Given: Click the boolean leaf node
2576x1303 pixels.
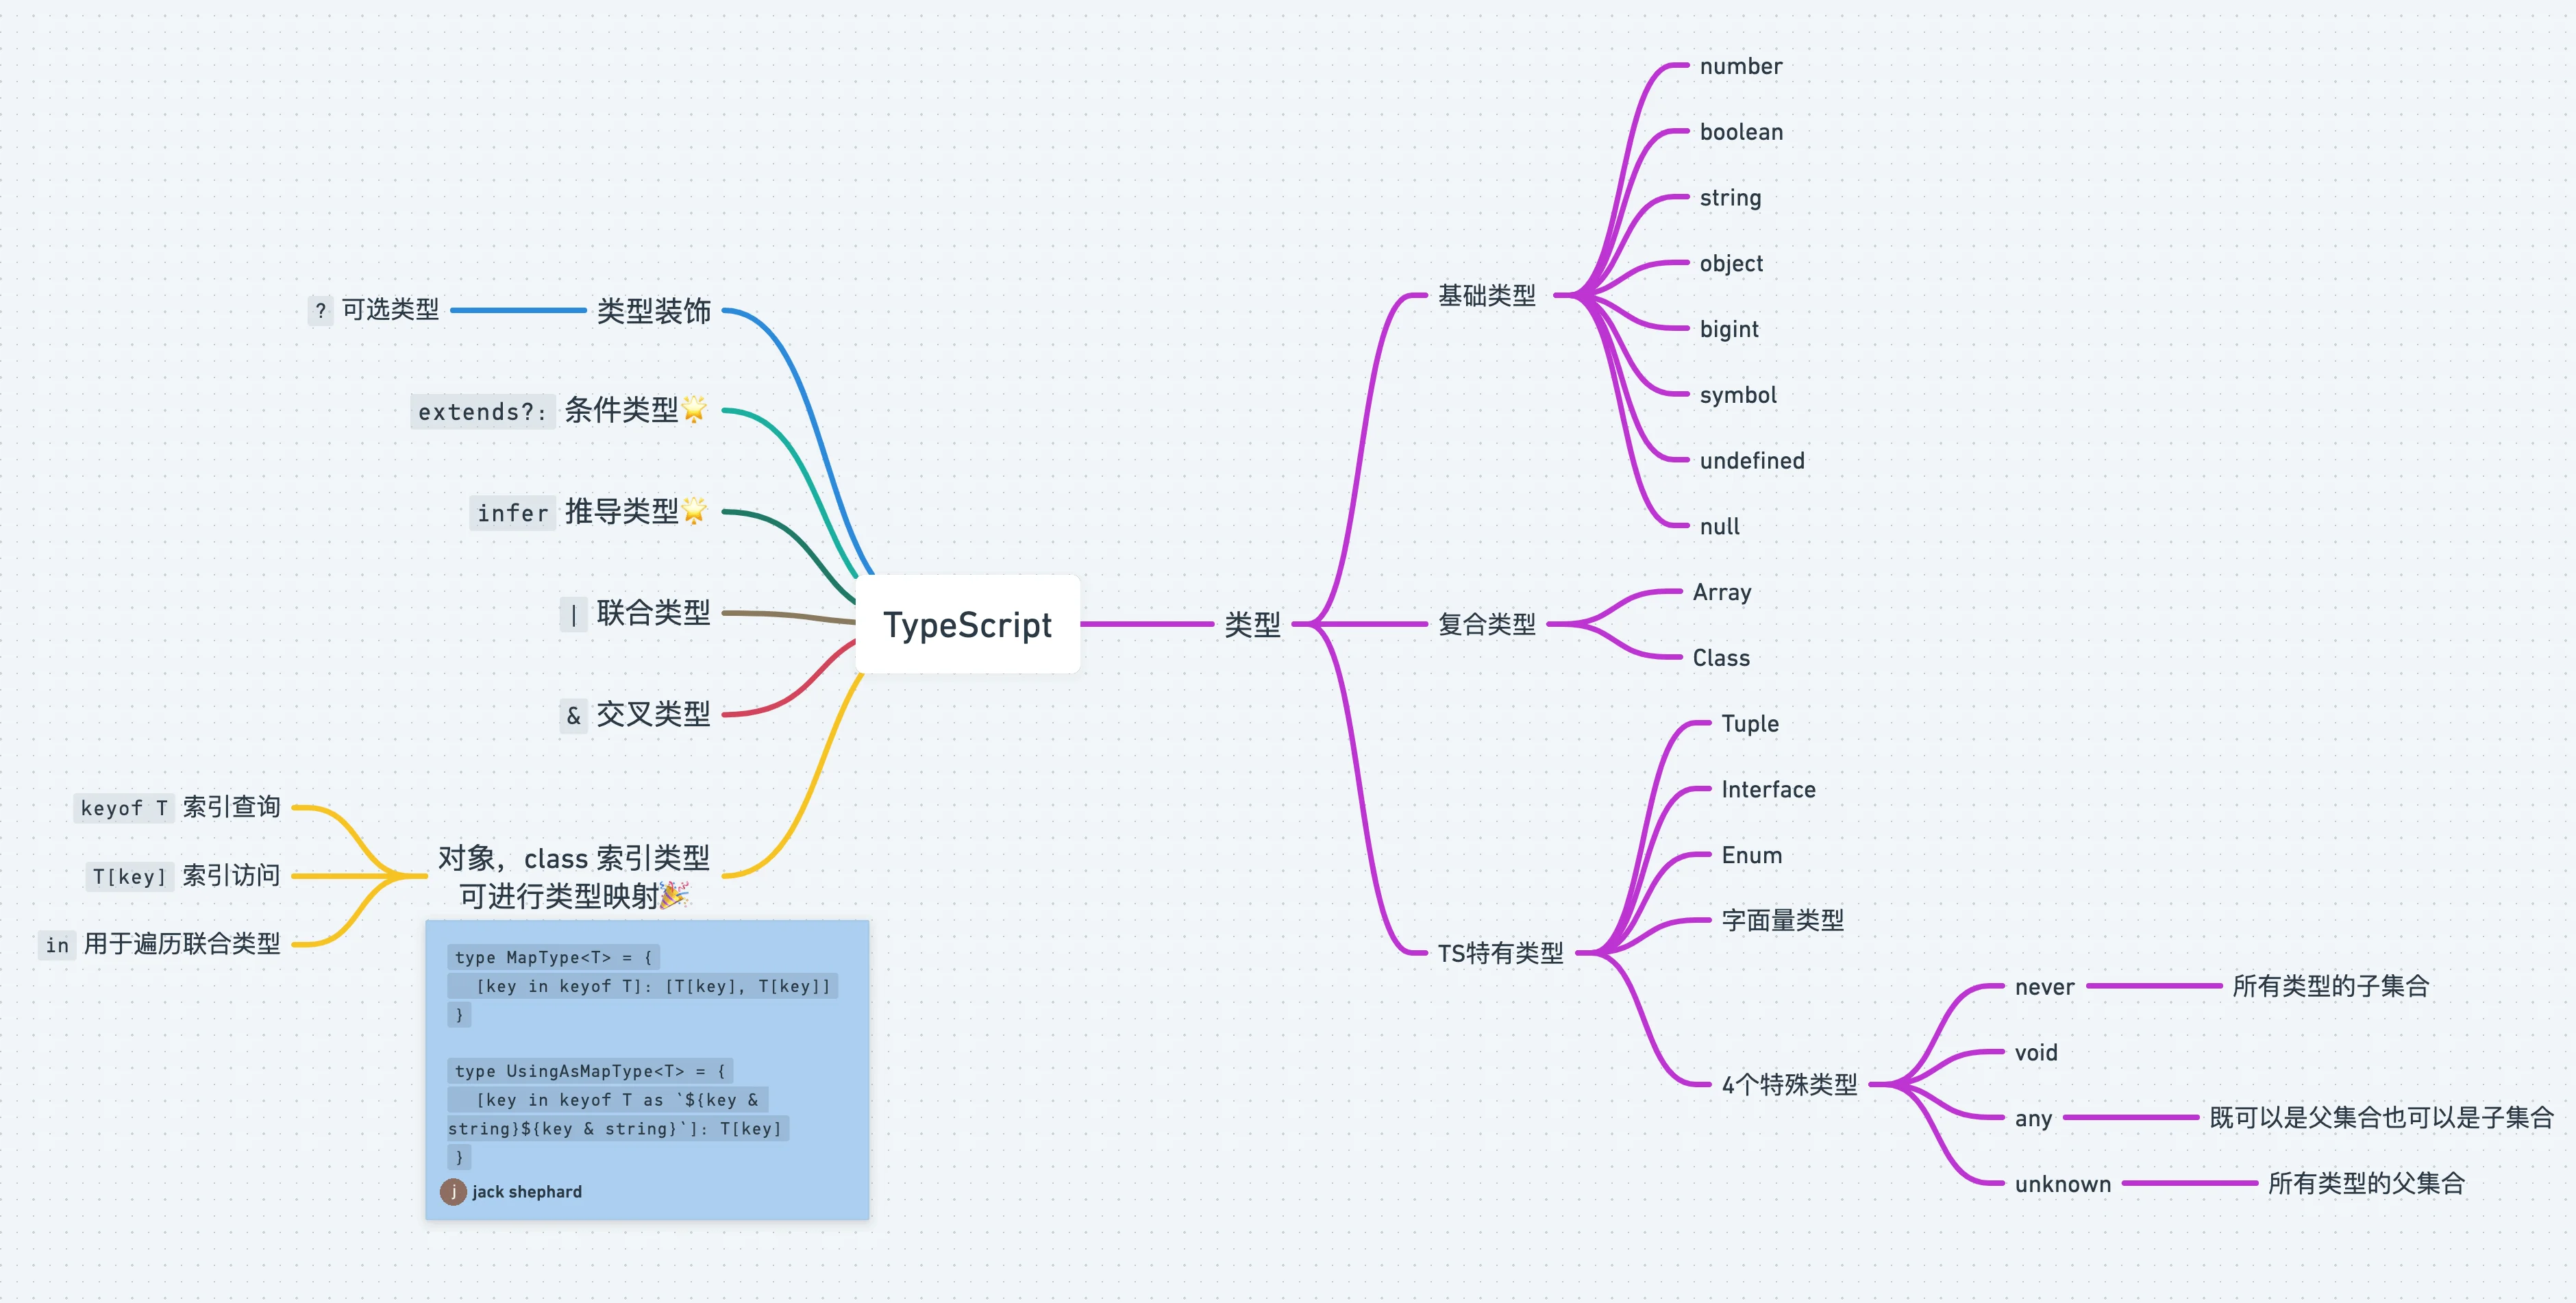Looking at the screenshot, I should pos(1741,132).
